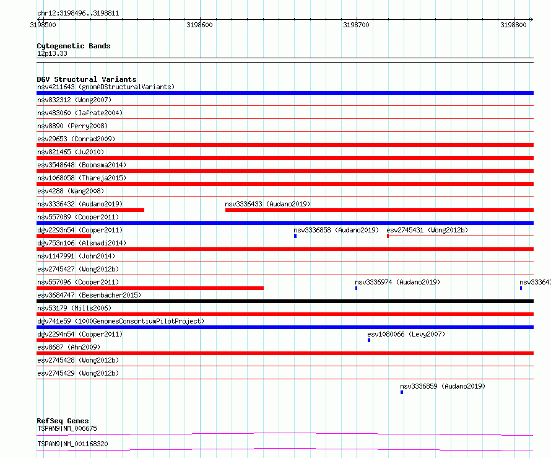Click black bar of esv3684747 variant
This screenshot has width=551, height=458.
[x=285, y=301]
